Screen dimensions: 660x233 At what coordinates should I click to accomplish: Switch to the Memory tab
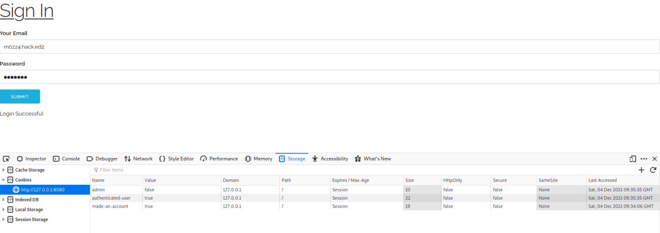point(258,159)
